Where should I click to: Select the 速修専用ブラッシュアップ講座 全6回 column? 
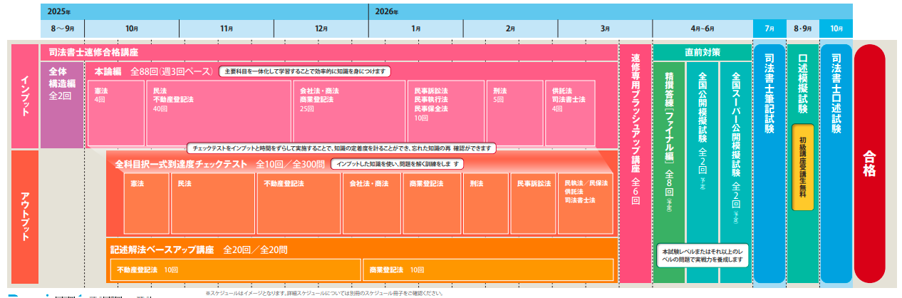[x=636, y=164]
